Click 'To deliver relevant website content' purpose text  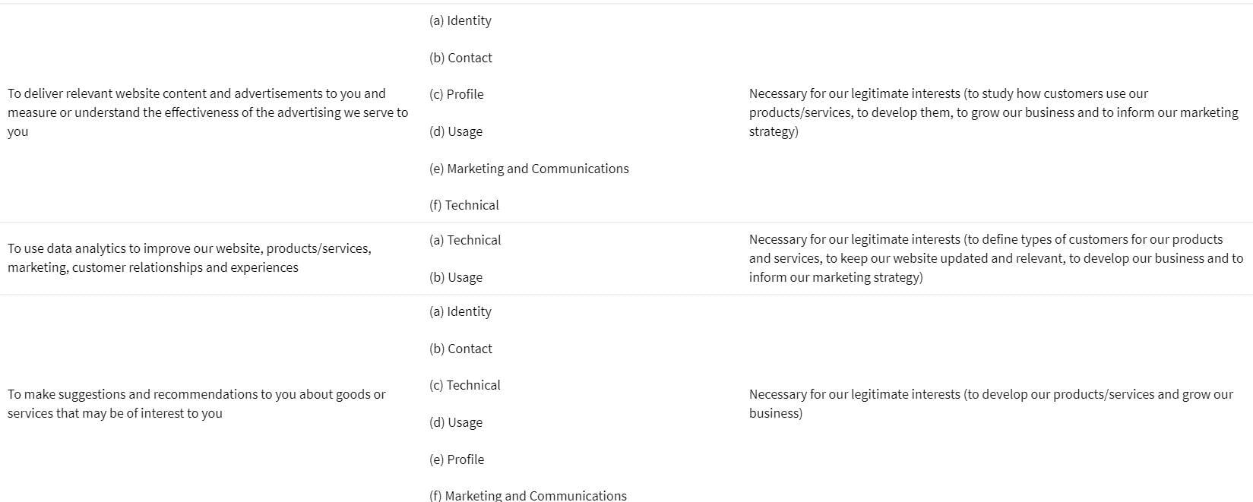click(208, 112)
